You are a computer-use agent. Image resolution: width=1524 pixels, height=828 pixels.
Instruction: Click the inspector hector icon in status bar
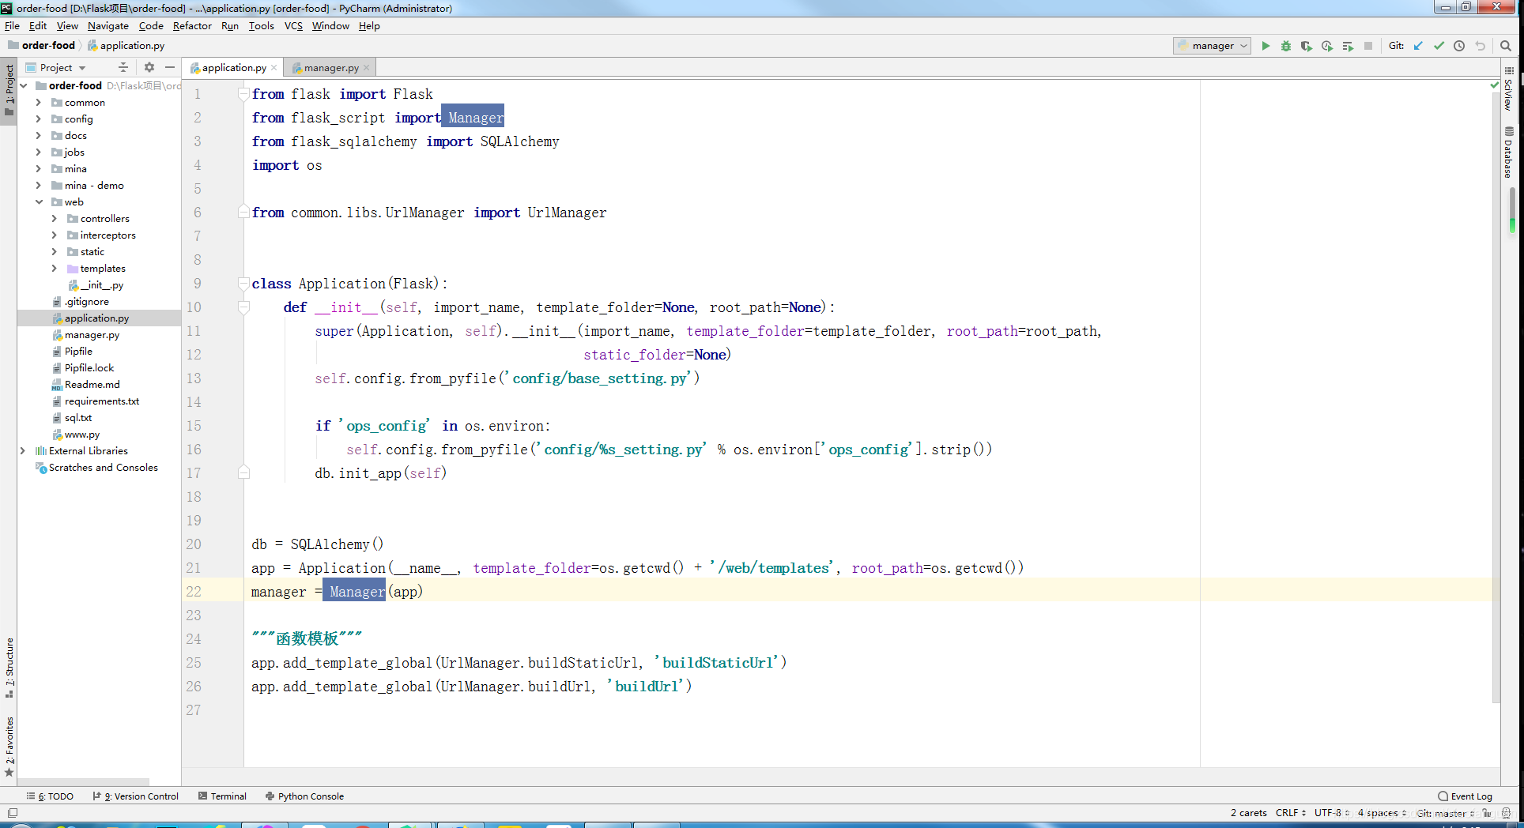[x=1507, y=812]
